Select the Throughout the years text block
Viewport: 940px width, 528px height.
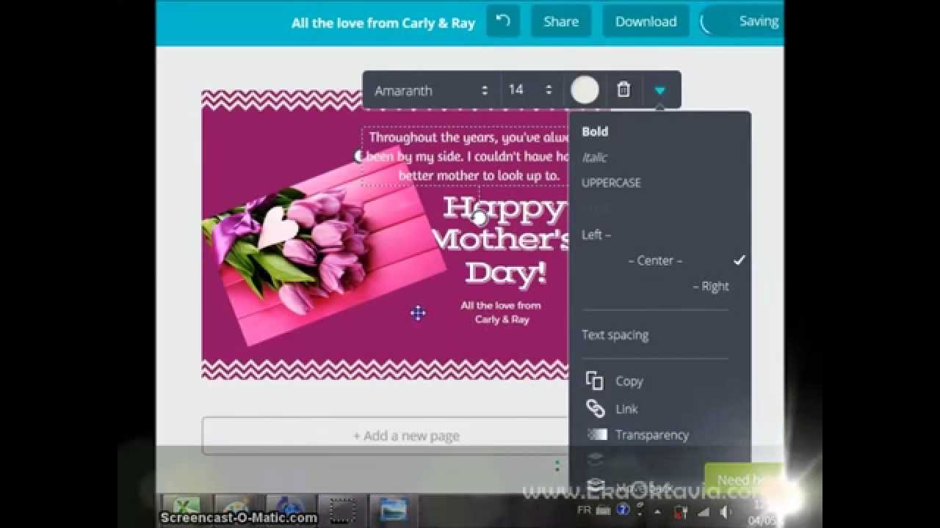467,156
